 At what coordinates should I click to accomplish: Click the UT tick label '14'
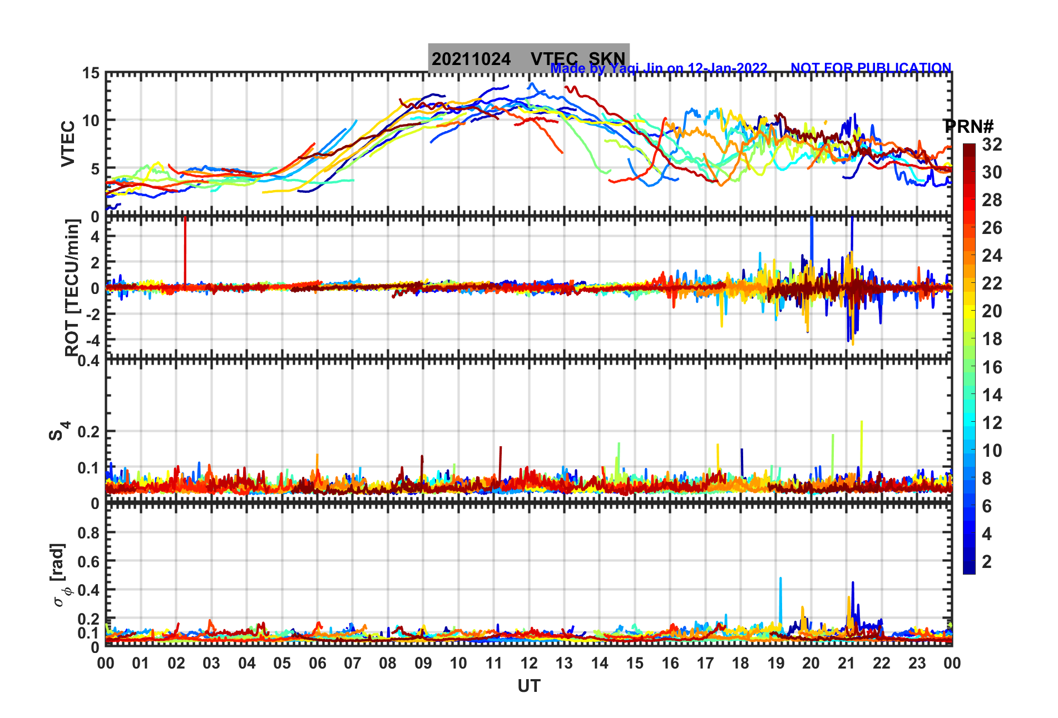600,663
